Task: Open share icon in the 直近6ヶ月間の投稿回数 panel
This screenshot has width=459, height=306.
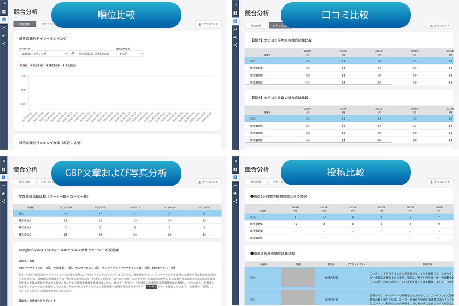Action: 236,202
